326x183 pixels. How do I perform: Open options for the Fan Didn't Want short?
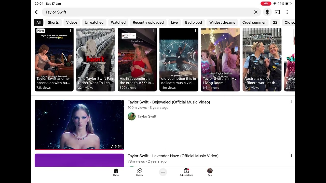point(112,30)
